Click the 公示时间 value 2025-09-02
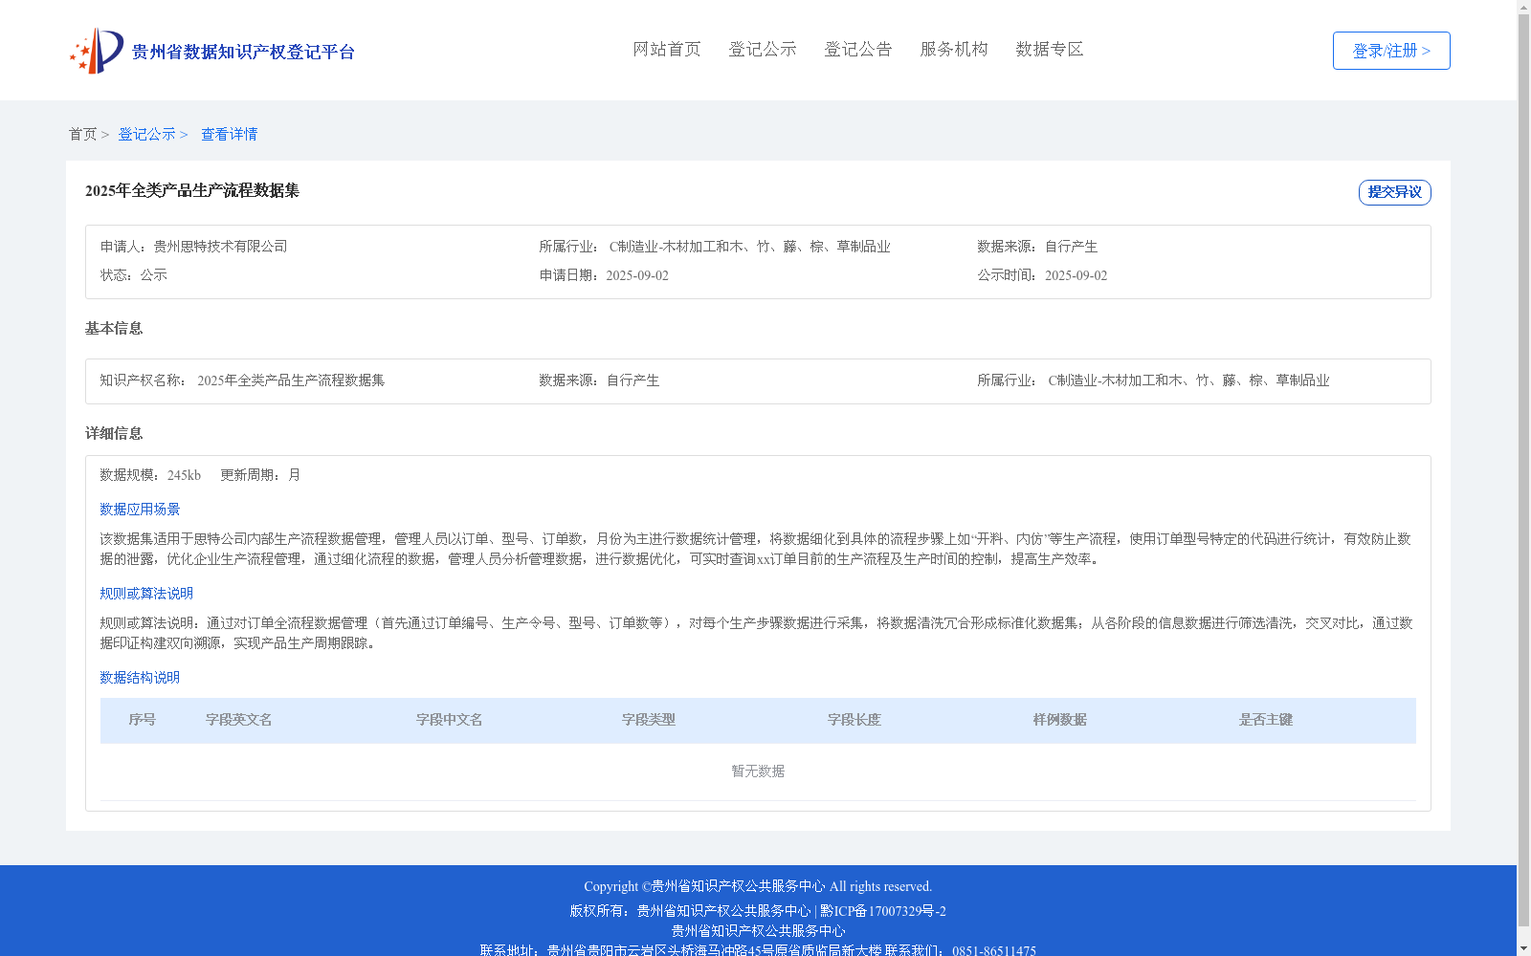 (1076, 276)
